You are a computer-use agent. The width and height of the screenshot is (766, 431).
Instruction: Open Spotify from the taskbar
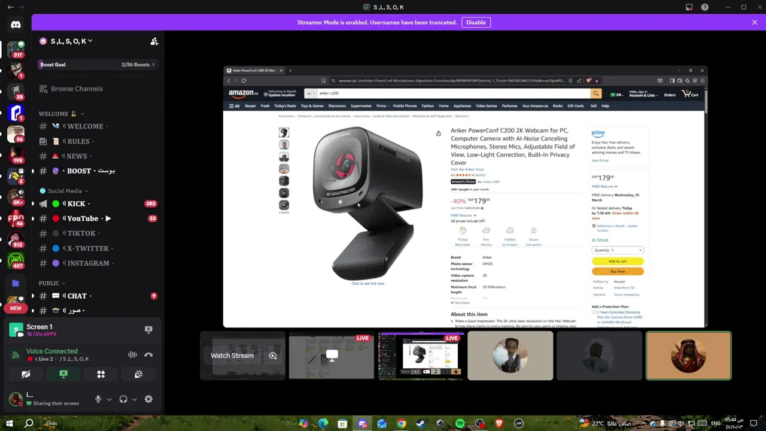click(x=460, y=423)
